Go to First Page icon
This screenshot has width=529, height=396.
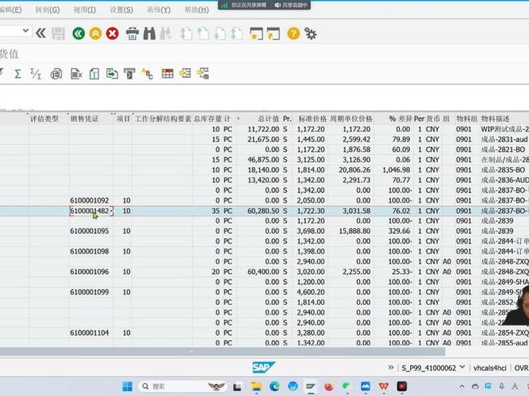[186, 34]
